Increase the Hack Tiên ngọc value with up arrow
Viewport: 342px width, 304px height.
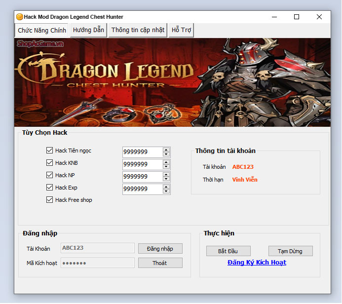click(x=166, y=150)
